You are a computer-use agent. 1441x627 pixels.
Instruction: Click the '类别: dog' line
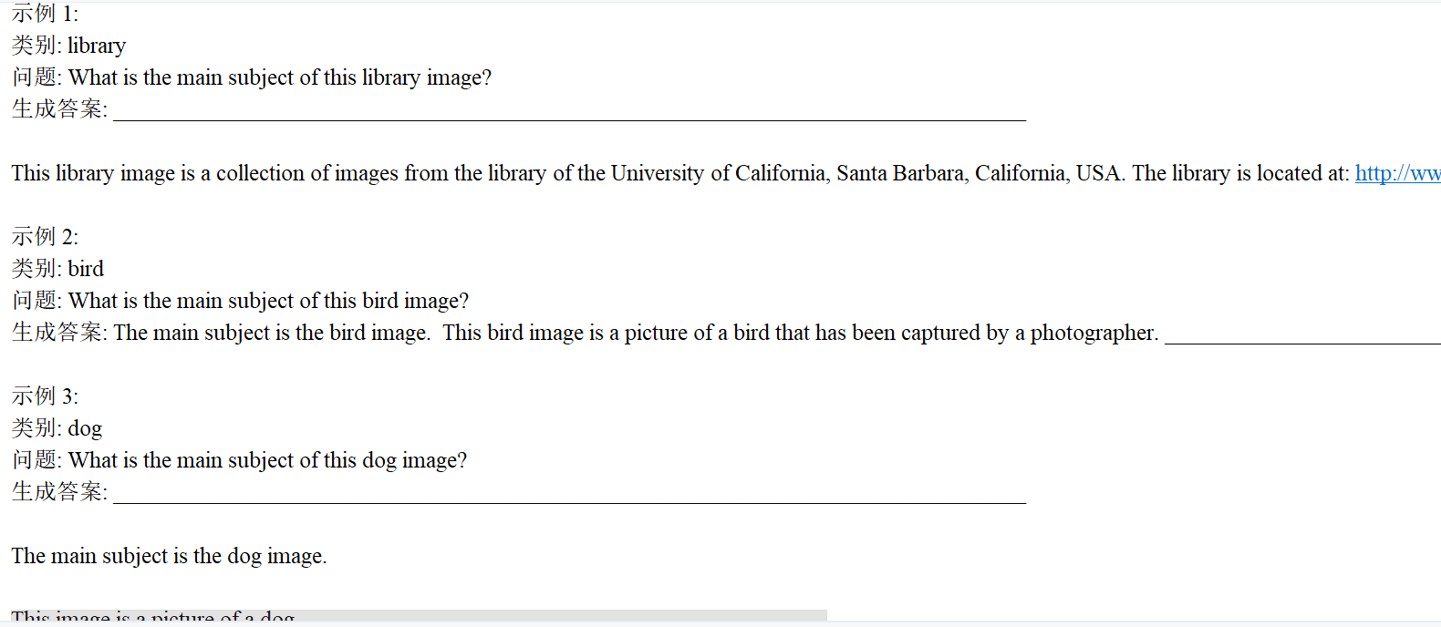pos(57,428)
